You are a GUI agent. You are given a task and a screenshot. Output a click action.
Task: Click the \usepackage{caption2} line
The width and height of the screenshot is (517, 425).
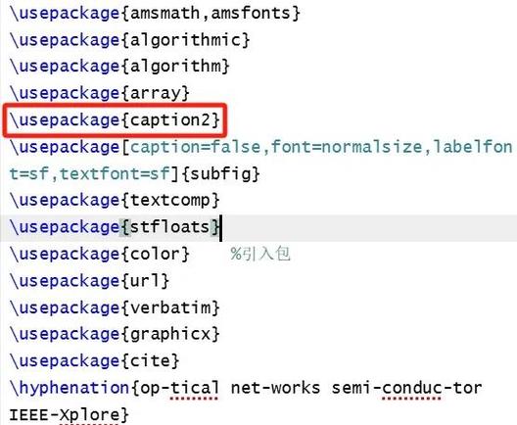pyautogui.click(x=115, y=119)
